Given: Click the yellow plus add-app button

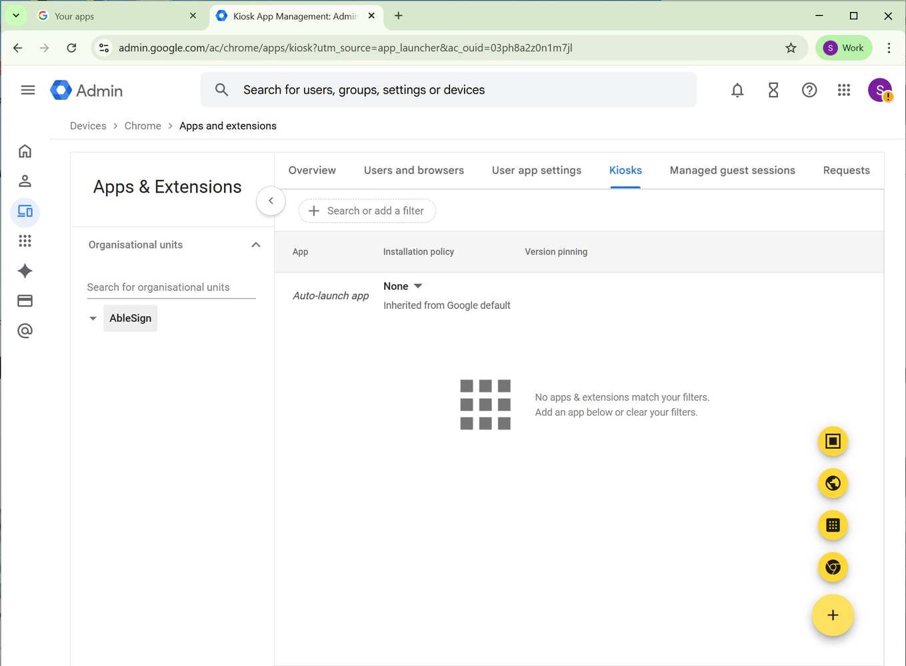Looking at the screenshot, I should click(x=832, y=615).
